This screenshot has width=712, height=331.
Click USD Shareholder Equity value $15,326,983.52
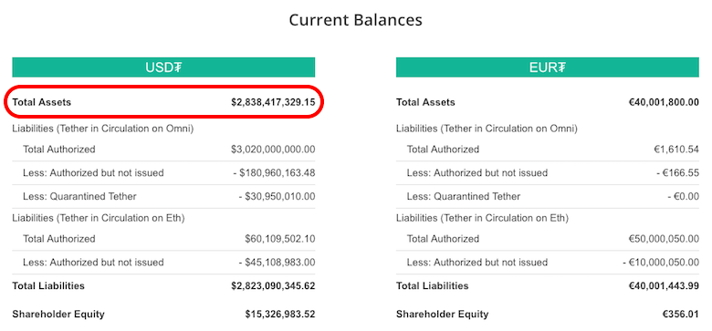click(x=280, y=314)
